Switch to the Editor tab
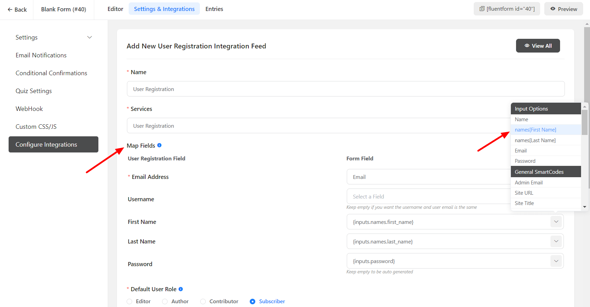Viewport: 590px width, 307px height. tap(115, 9)
